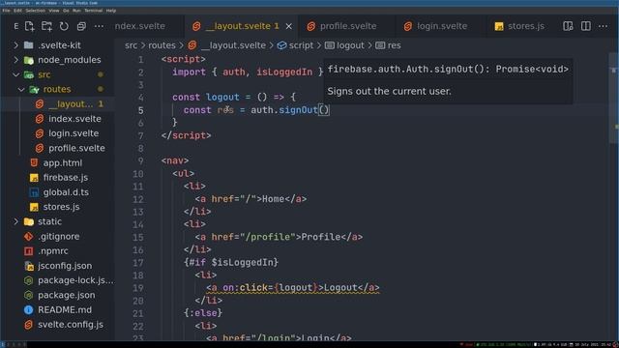Open app.html in the file tree
The image size is (619, 348).
57,163
